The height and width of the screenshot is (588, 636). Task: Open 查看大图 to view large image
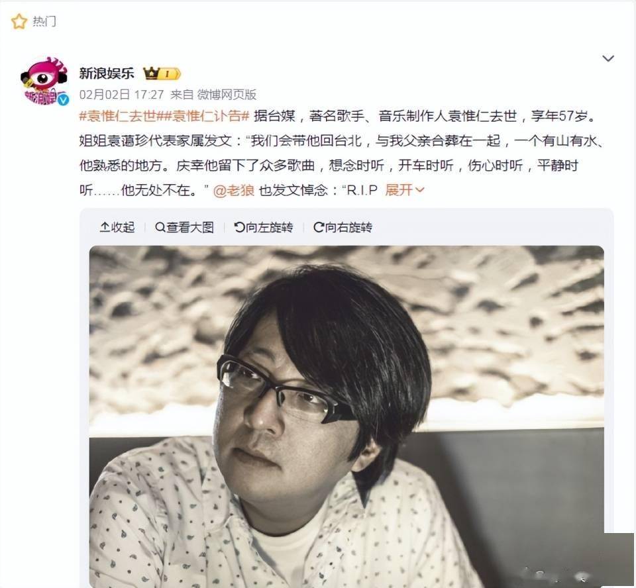(x=185, y=227)
